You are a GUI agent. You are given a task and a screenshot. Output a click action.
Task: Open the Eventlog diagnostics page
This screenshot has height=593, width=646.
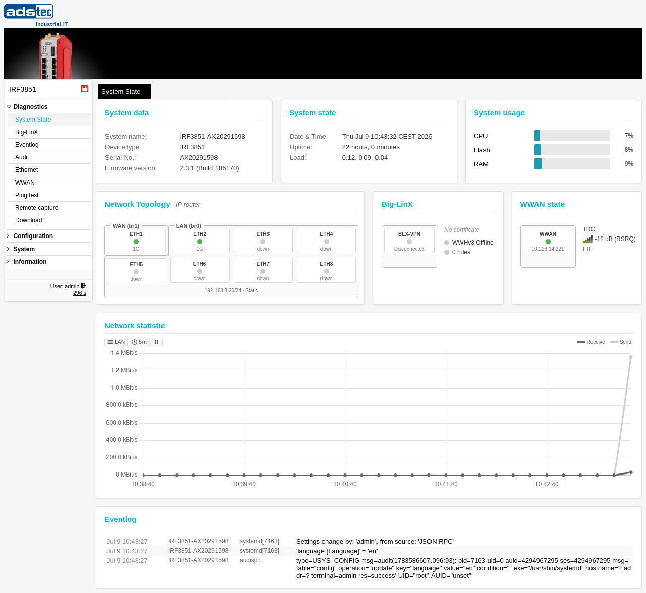[x=49, y=145]
